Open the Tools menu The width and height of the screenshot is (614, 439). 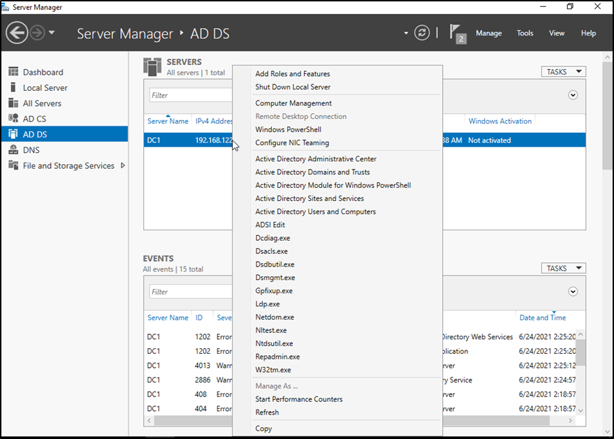[525, 33]
